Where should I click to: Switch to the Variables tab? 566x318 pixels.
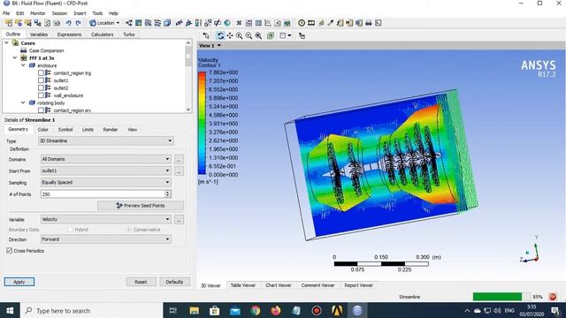pyautogui.click(x=39, y=34)
